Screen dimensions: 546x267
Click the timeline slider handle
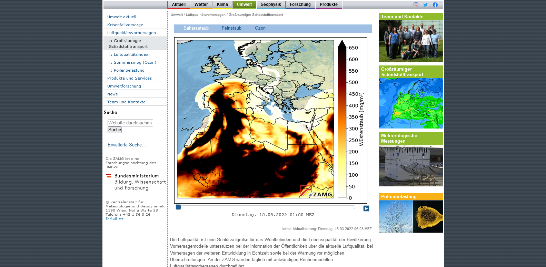(x=178, y=207)
